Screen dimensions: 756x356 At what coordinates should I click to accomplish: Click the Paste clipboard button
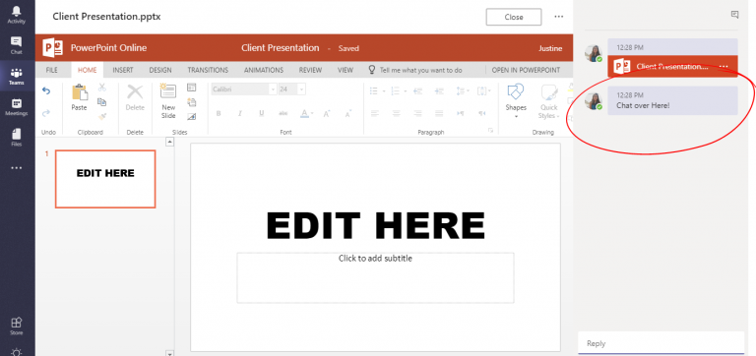tap(79, 97)
